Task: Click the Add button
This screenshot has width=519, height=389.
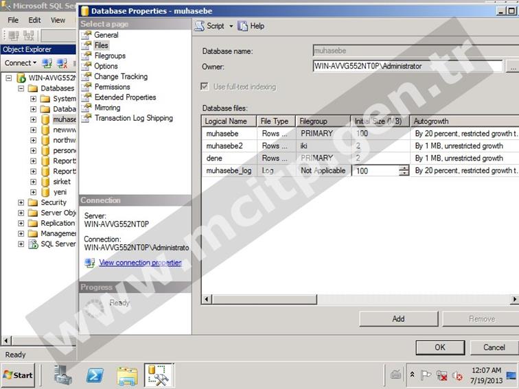Action: click(398, 319)
